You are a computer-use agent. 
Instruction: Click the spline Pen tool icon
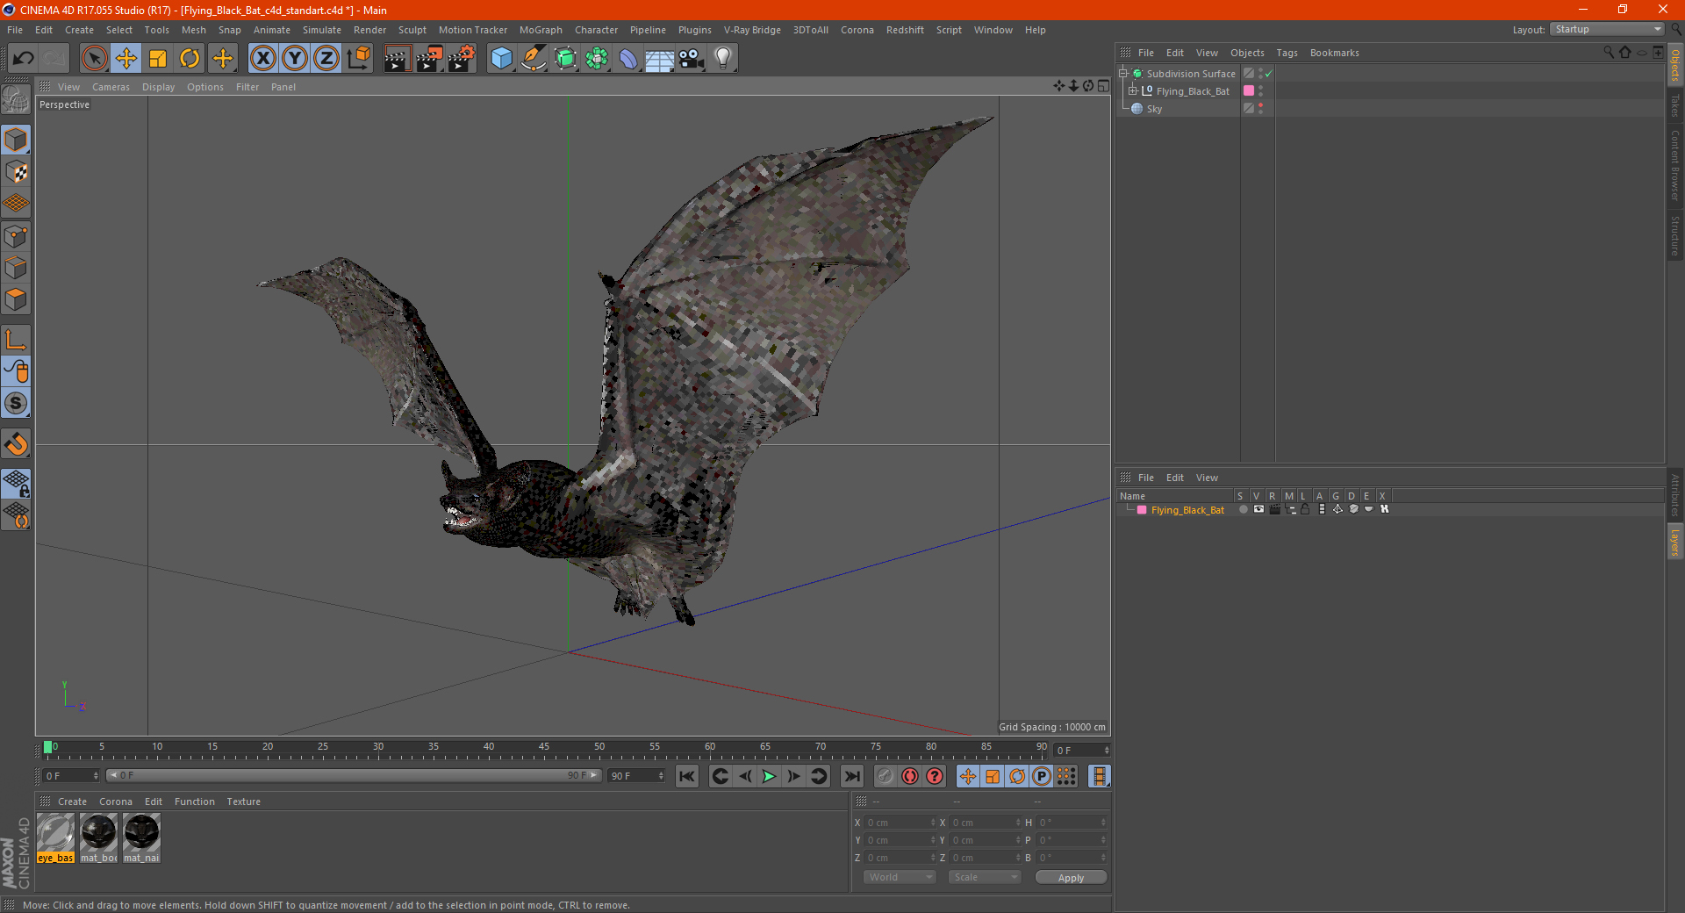[534, 59]
